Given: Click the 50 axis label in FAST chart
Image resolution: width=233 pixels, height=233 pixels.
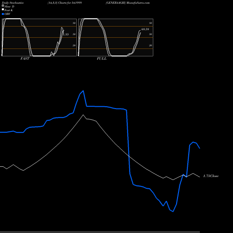Looking at the screenshot, I should (74, 34).
